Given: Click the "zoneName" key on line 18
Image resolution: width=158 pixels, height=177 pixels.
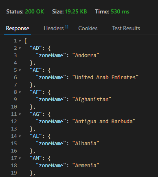Looking at the screenshot, I should coord(51,166).
